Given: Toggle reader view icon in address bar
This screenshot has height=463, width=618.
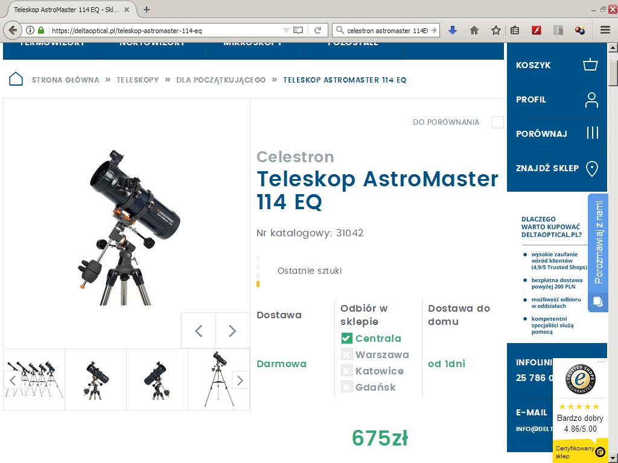Looking at the screenshot, I should tap(298, 30).
